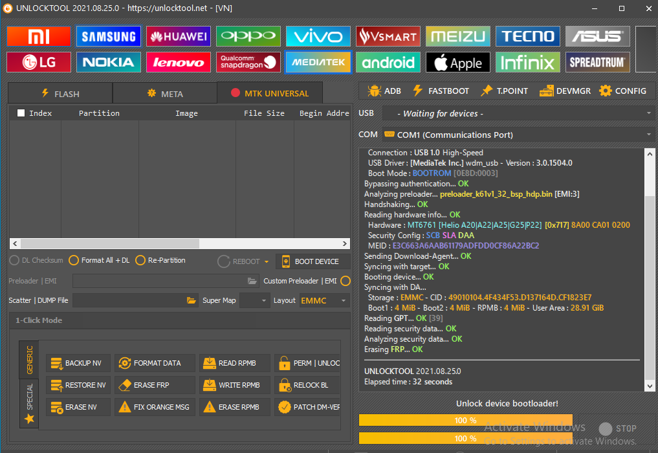Open the ADB tools menu
Viewport: 658px width, 453px height.
(384, 91)
